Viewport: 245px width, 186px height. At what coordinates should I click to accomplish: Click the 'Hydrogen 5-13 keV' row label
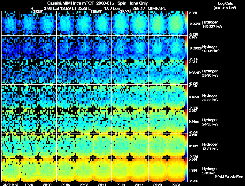(210, 171)
